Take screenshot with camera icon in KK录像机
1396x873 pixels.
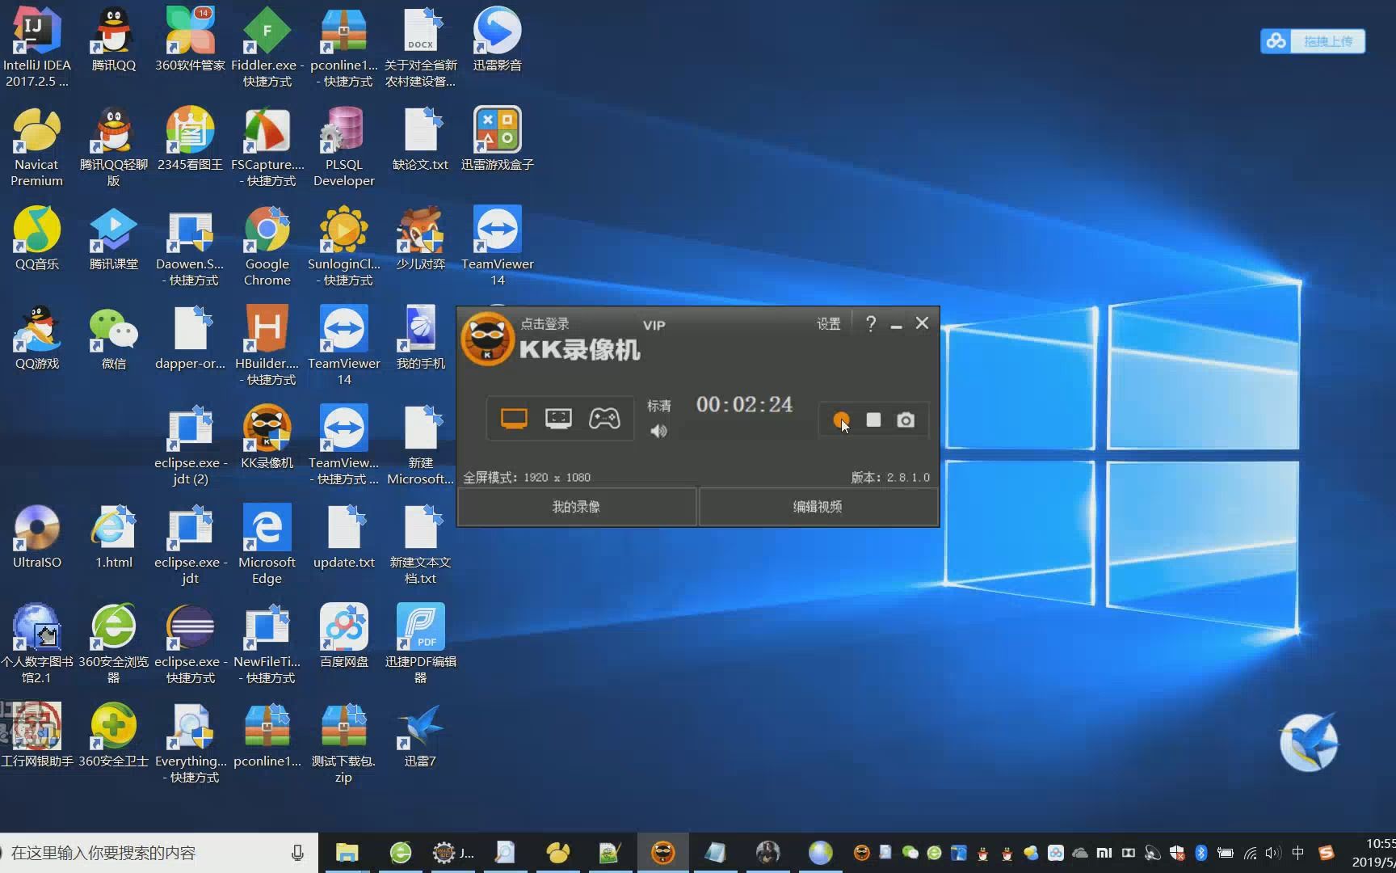(906, 420)
